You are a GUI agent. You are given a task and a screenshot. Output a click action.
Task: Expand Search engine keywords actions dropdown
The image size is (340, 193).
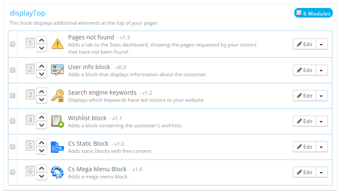[322, 95]
